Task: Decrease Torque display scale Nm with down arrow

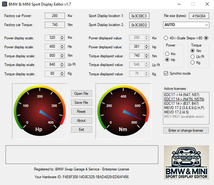Action: [62, 57]
